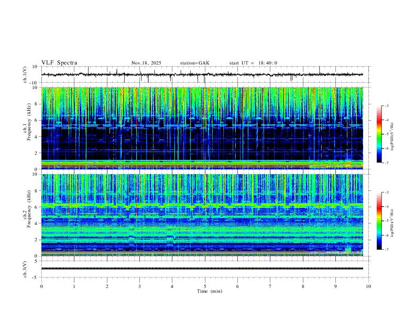Image resolution: width=415 pixels, height=321 pixels.
Task: Click the ch.1 colorbar "log(PSD)" label
Action: 392,137
